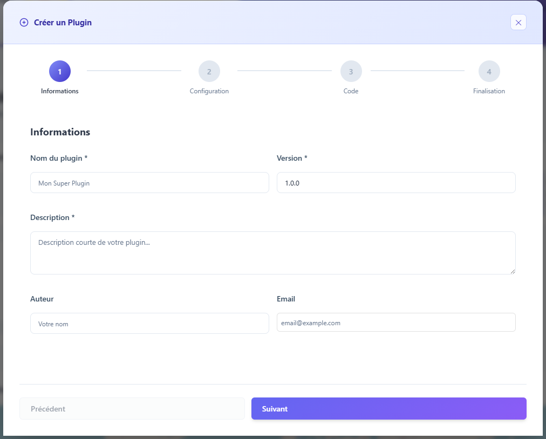Open the Configuration step label
The height and width of the screenshot is (439, 546).
click(x=209, y=91)
